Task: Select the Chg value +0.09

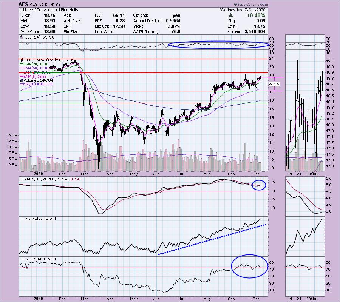Action: [x=259, y=21]
